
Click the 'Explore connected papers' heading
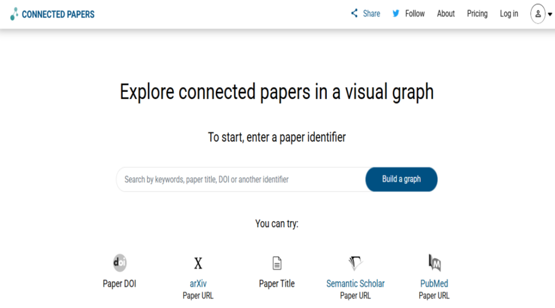(277, 92)
